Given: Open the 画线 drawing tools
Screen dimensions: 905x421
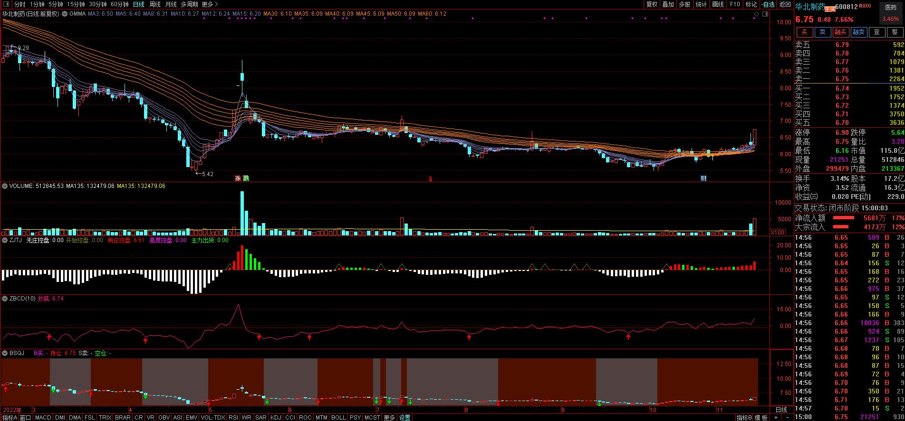Looking at the screenshot, I should (718, 4).
